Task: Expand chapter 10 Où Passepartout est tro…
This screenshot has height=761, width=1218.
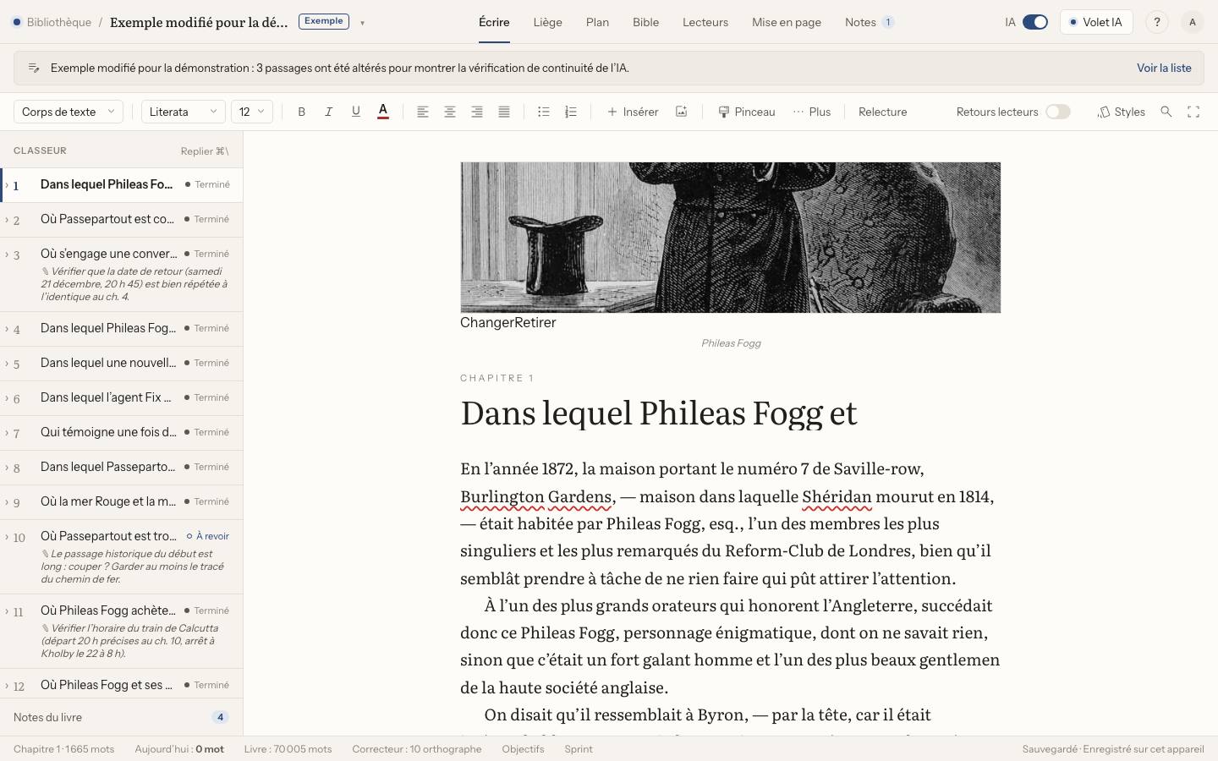Action: pos(7,536)
